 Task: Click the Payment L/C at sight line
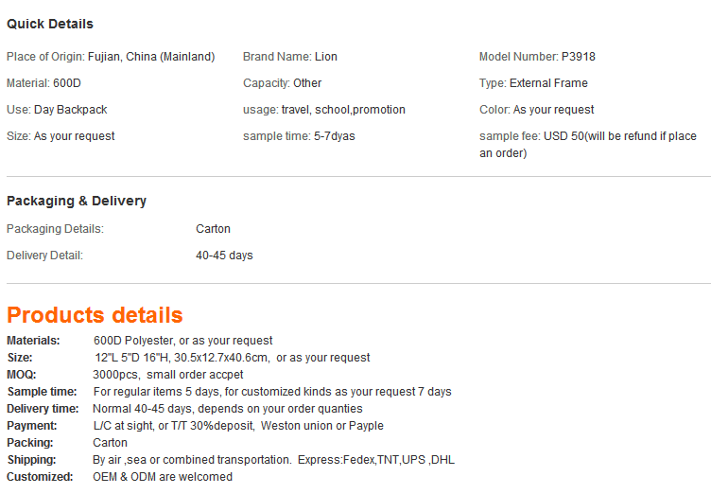196,426
